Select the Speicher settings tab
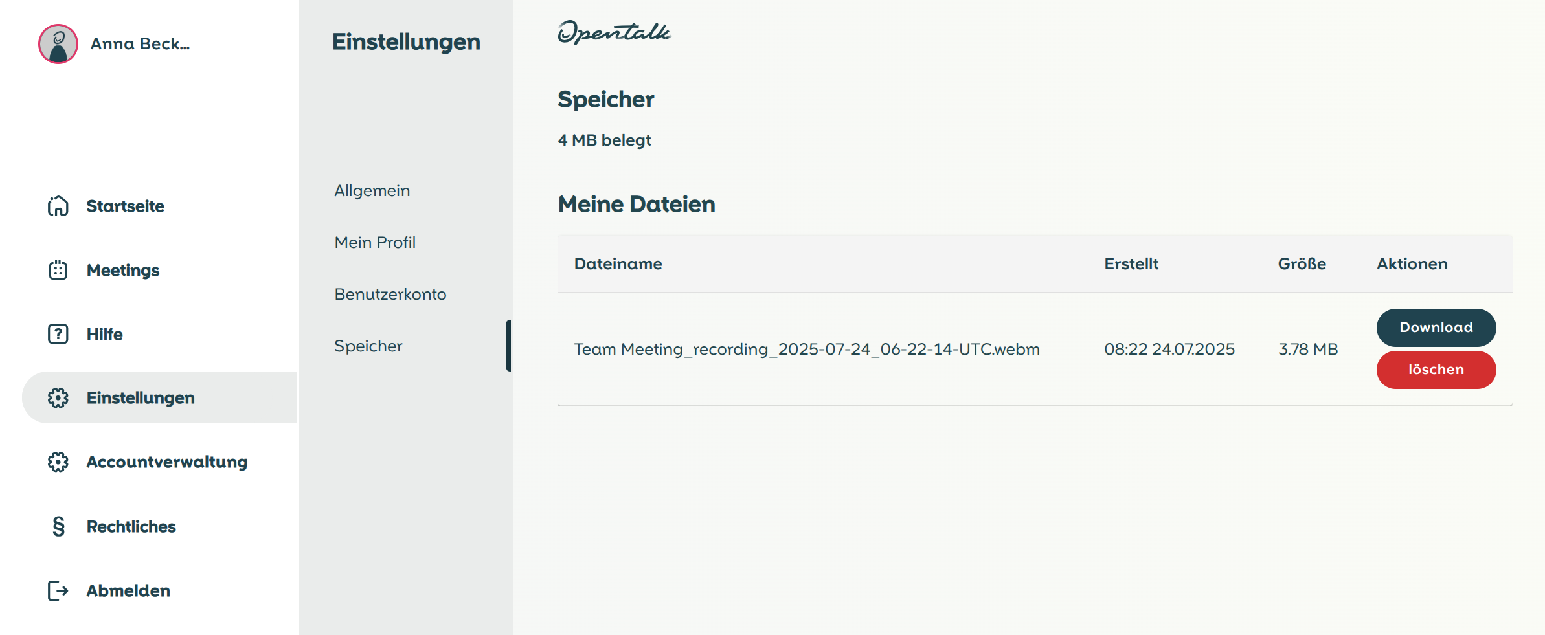This screenshot has width=1545, height=635. pyautogui.click(x=368, y=346)
